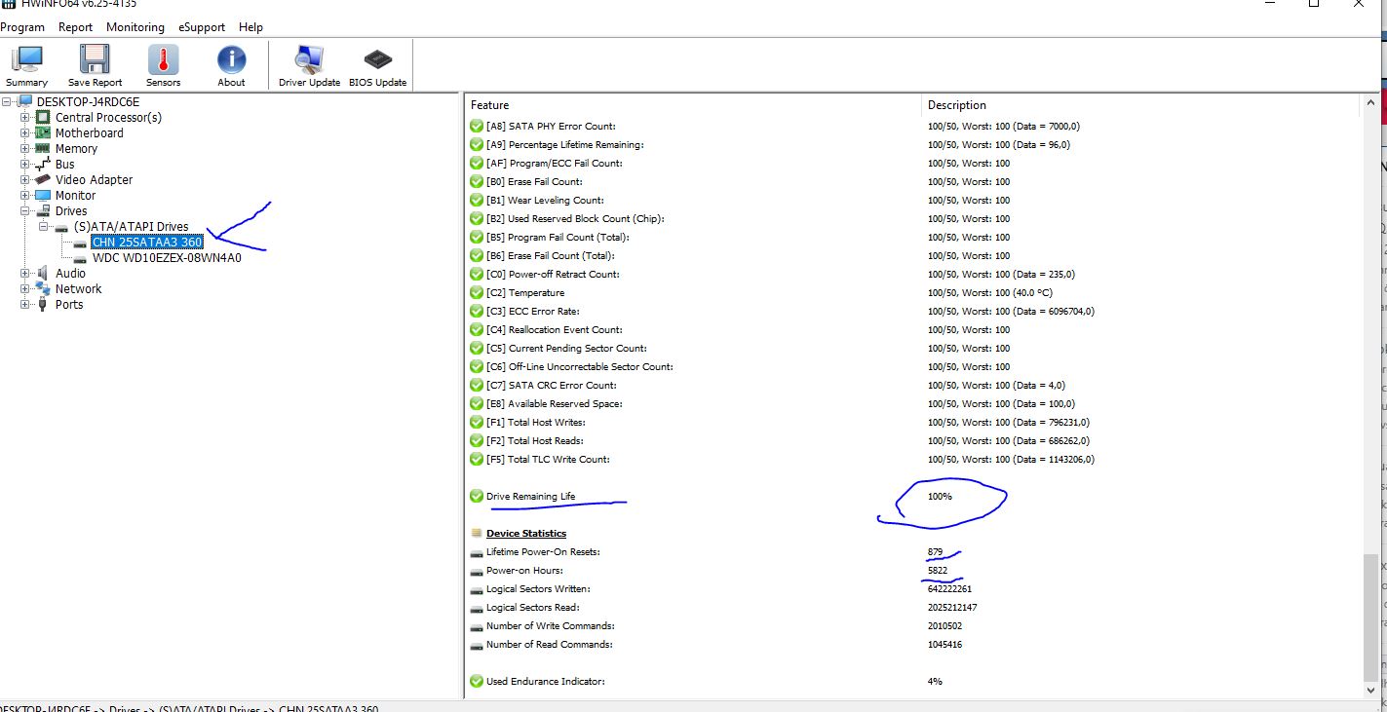The image size is (1387, 712).
Task: Select Memory in the tree
Action: click(x=76, y=148)
